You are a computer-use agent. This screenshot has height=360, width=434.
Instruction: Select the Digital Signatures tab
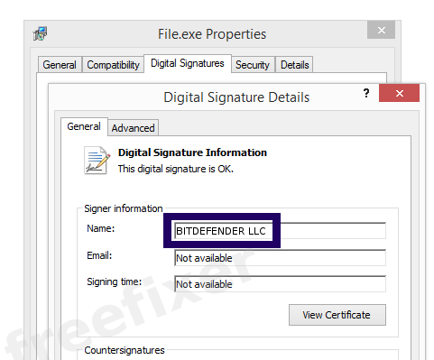point(188,63)
